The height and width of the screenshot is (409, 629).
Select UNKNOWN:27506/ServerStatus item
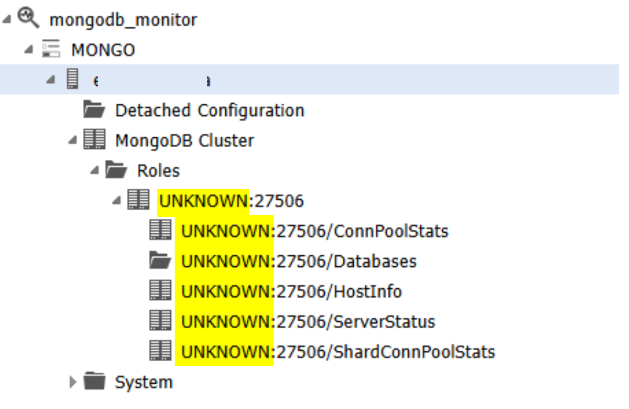pos(308,322)
